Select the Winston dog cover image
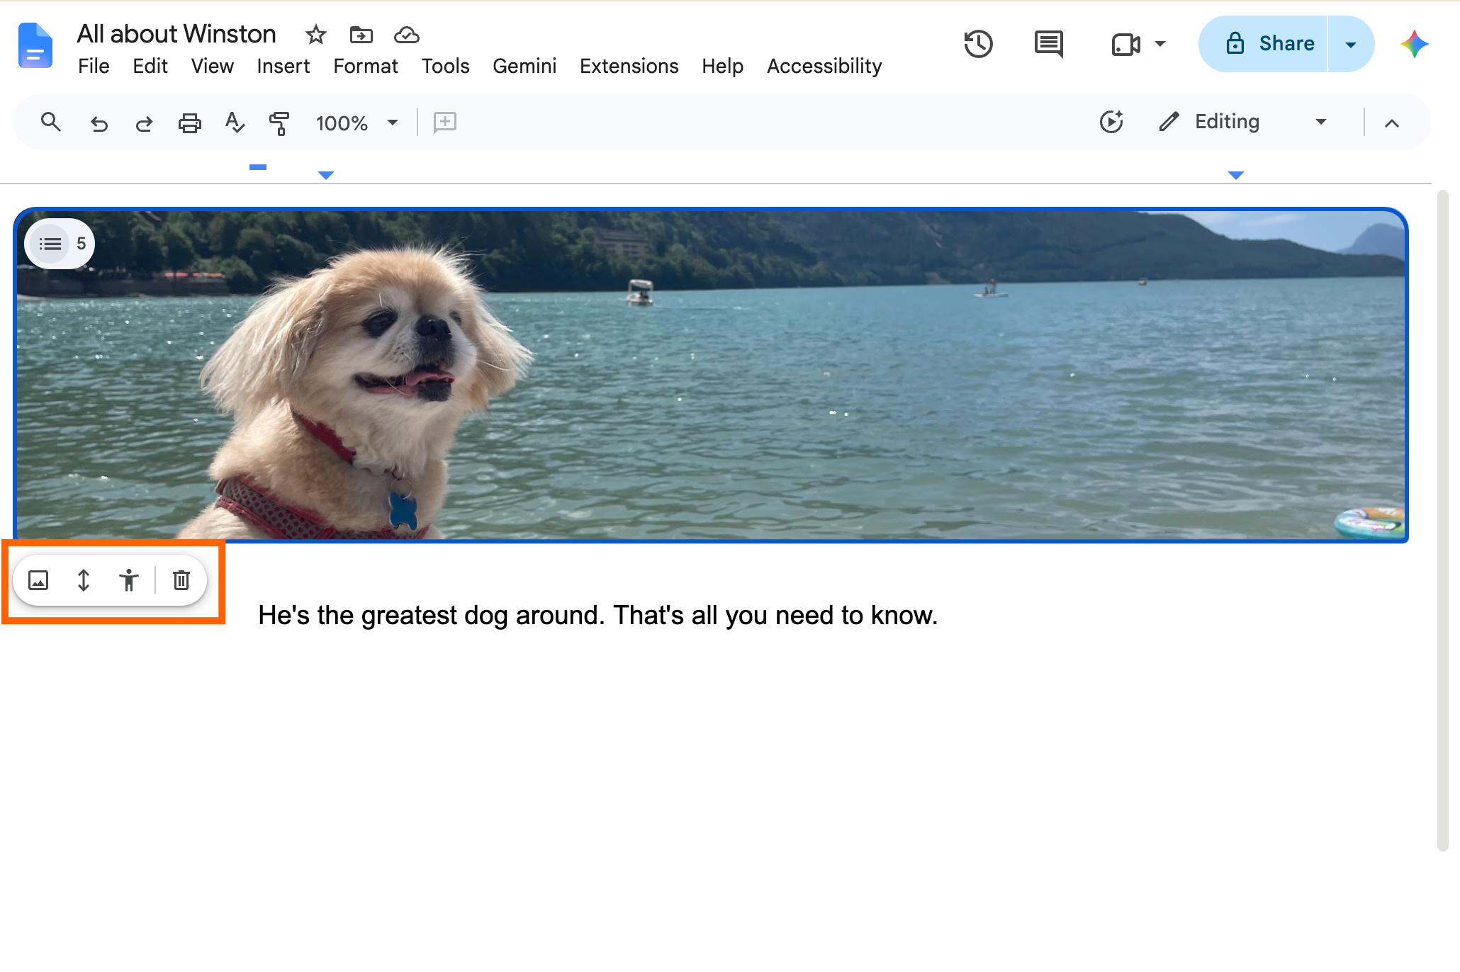Viewport: 1460px width, 972px height. click(711, 375)
